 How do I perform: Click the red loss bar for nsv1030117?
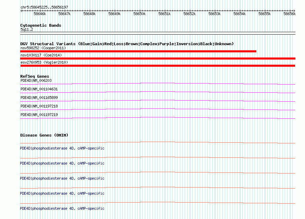(x=158, y=59)
